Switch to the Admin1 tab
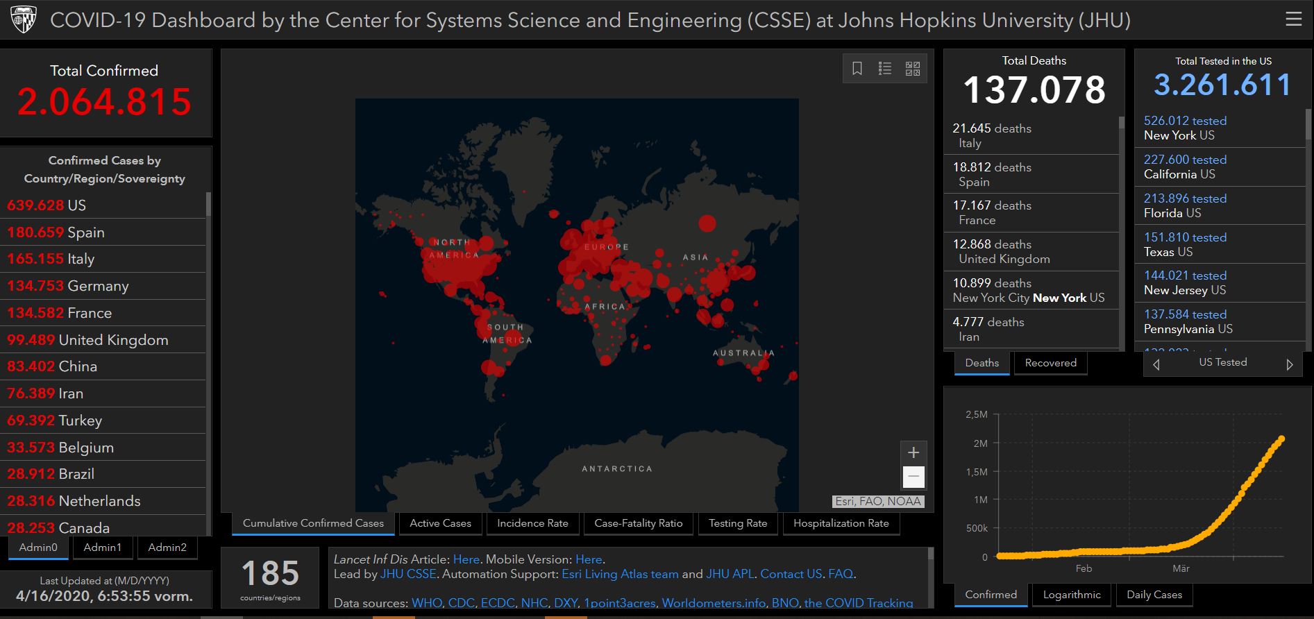Viewport: 1314px width, 619px height. (103, 548)
